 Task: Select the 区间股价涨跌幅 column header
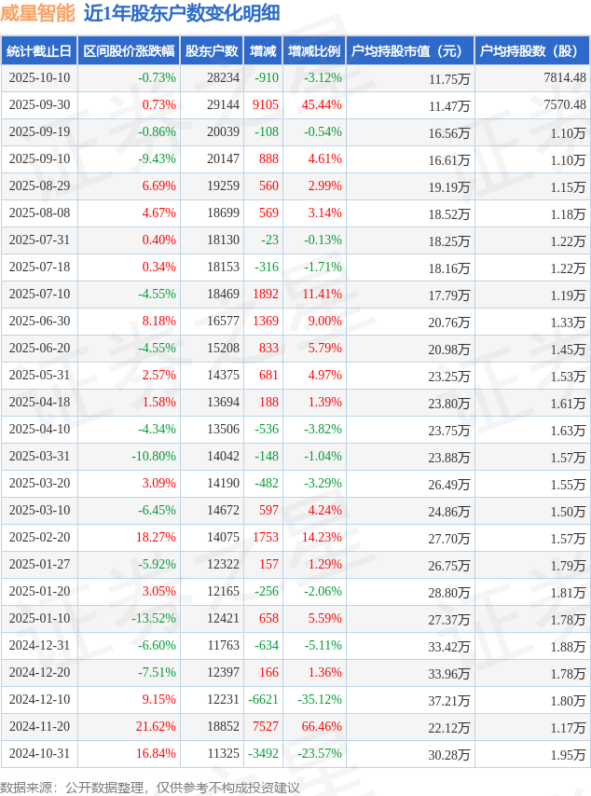tap(128, 51)
